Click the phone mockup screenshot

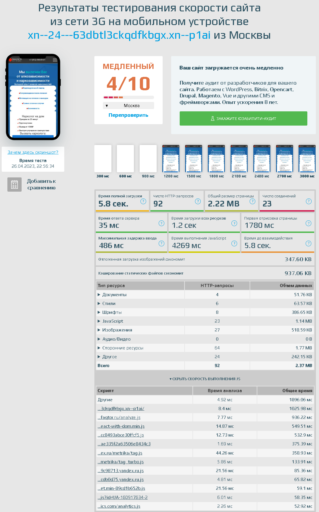[33, 97]
